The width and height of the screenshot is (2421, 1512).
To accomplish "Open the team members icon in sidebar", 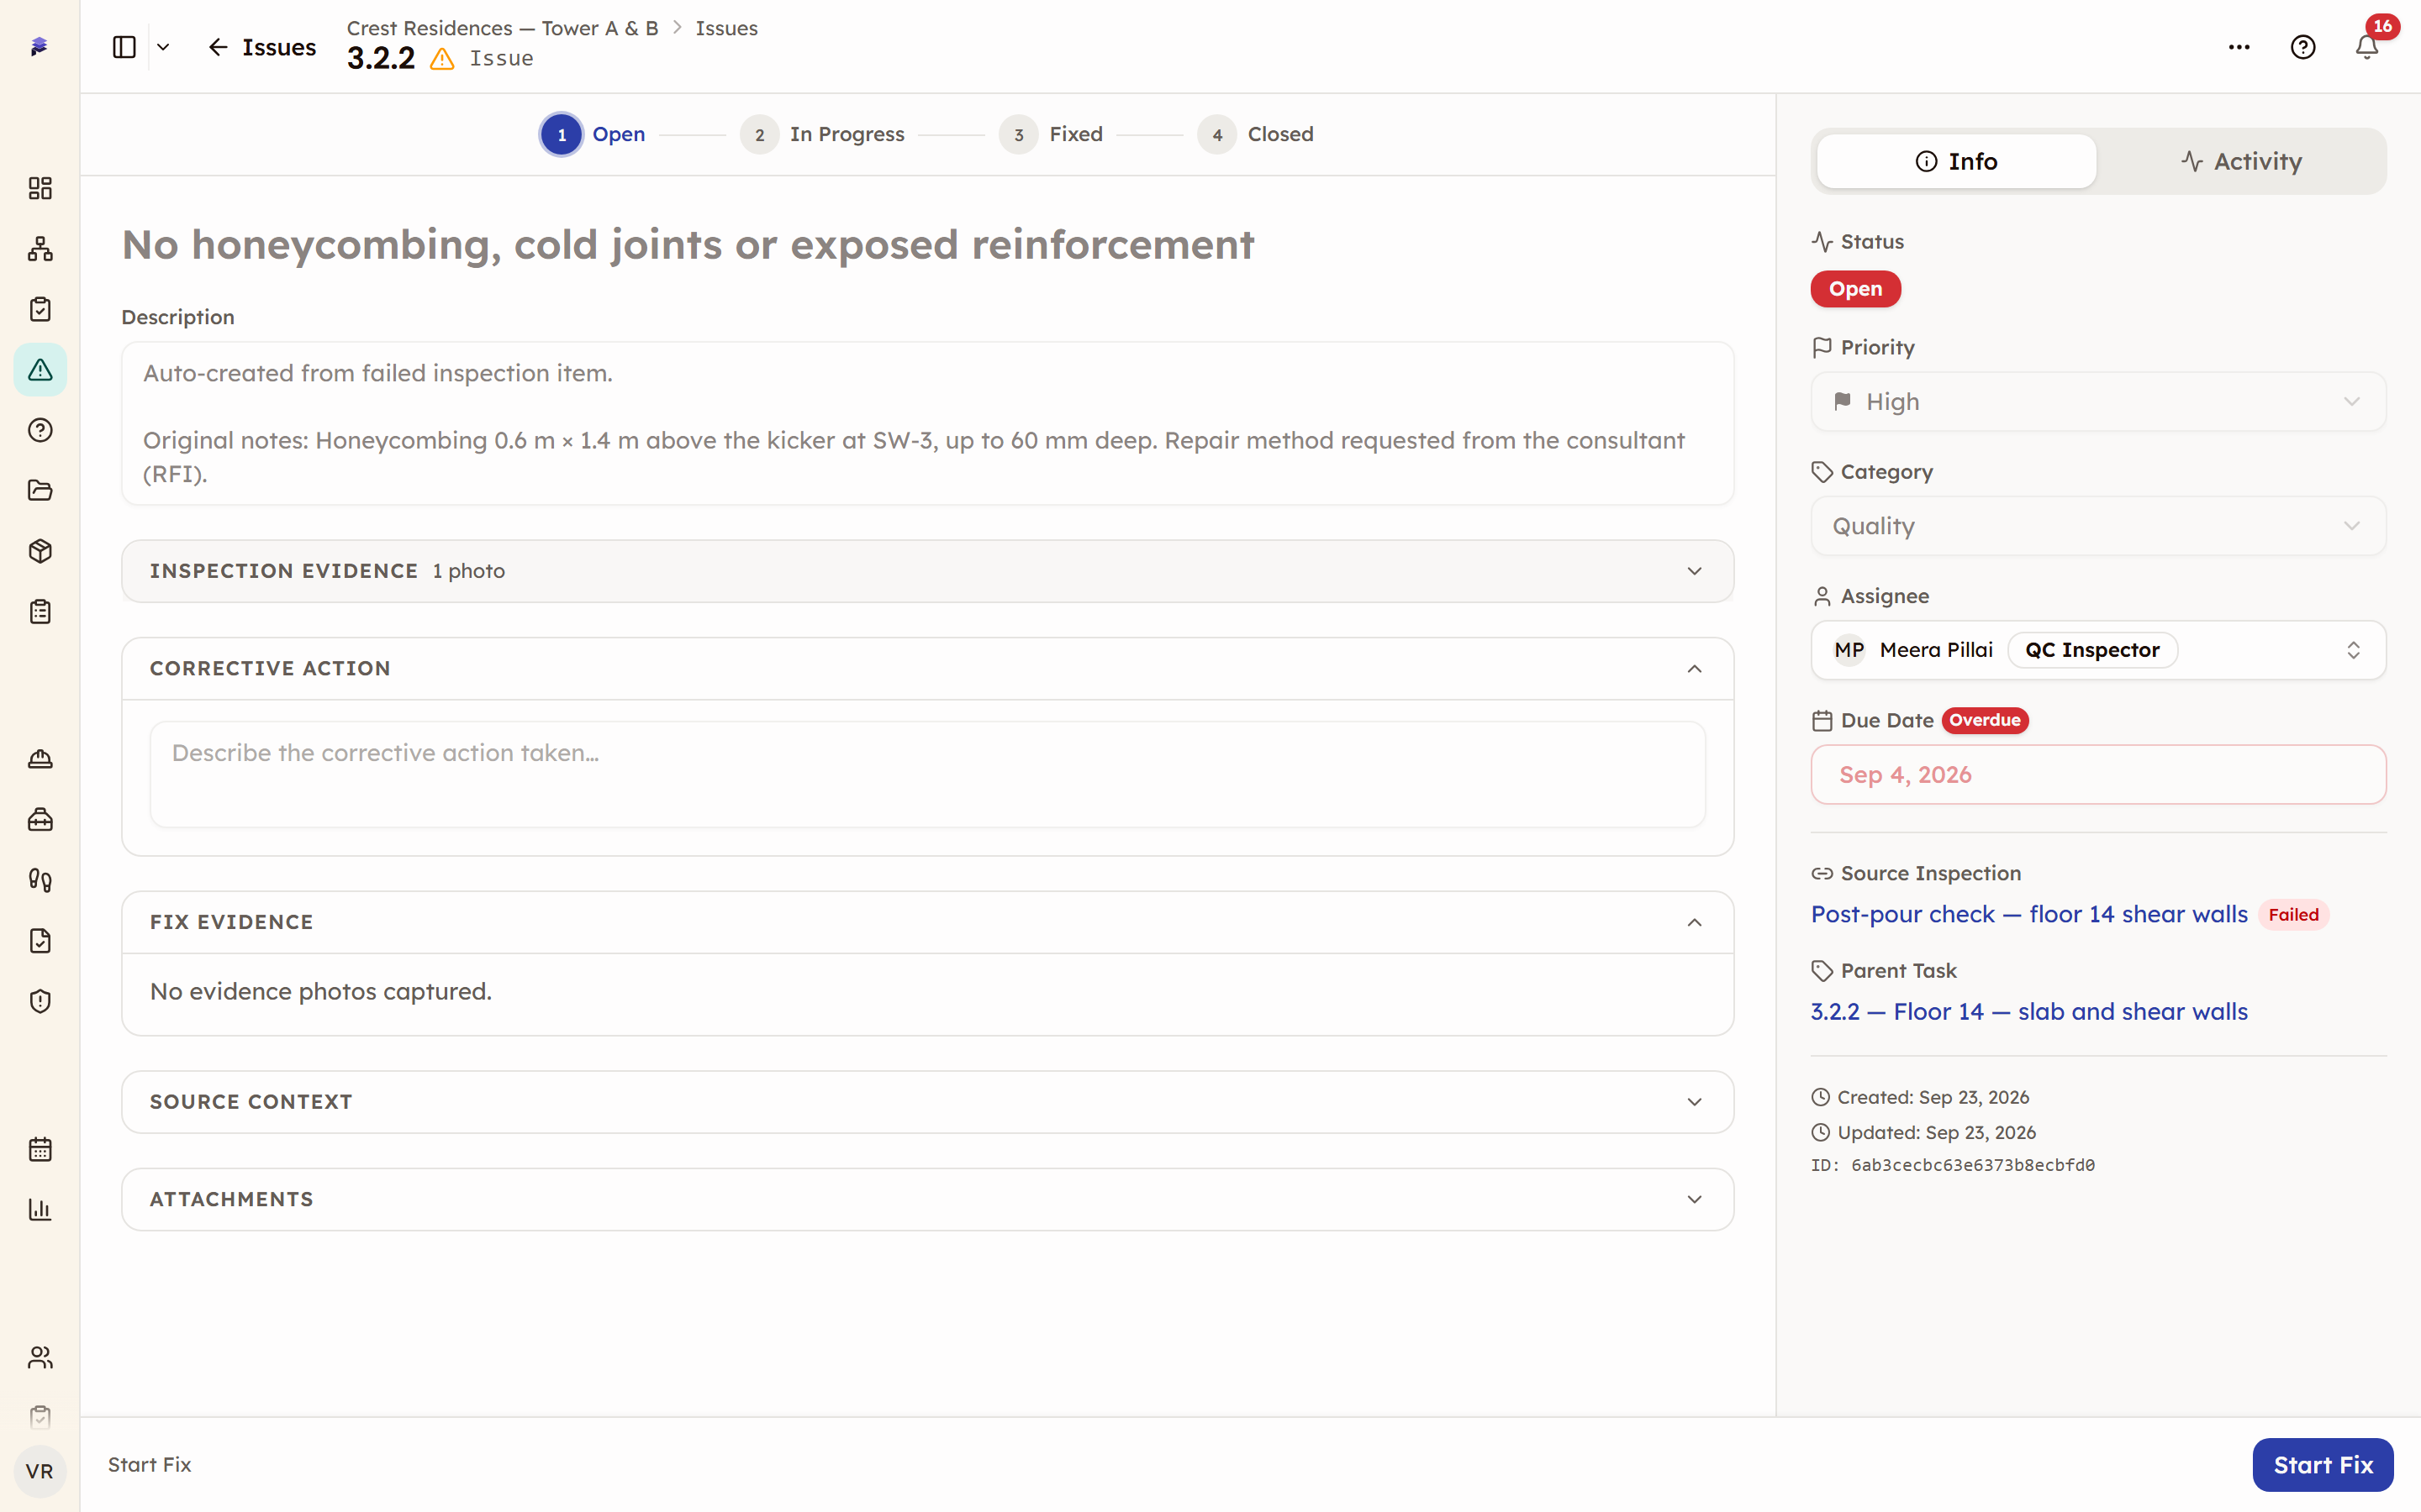I will [x=40, y=1357].
